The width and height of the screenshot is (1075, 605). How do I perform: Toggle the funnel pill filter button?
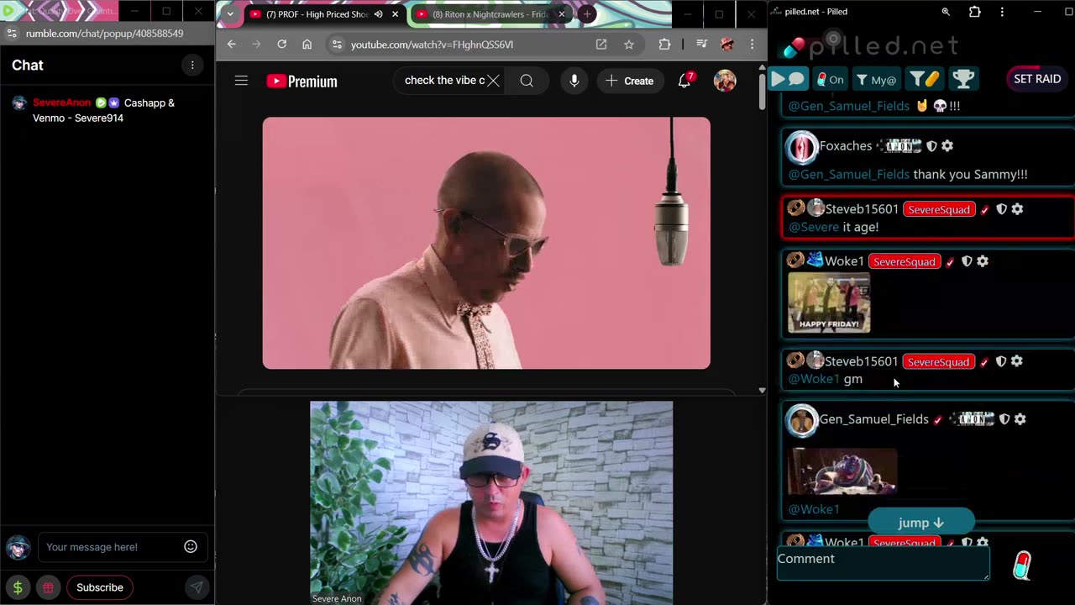tap(924, 79)
